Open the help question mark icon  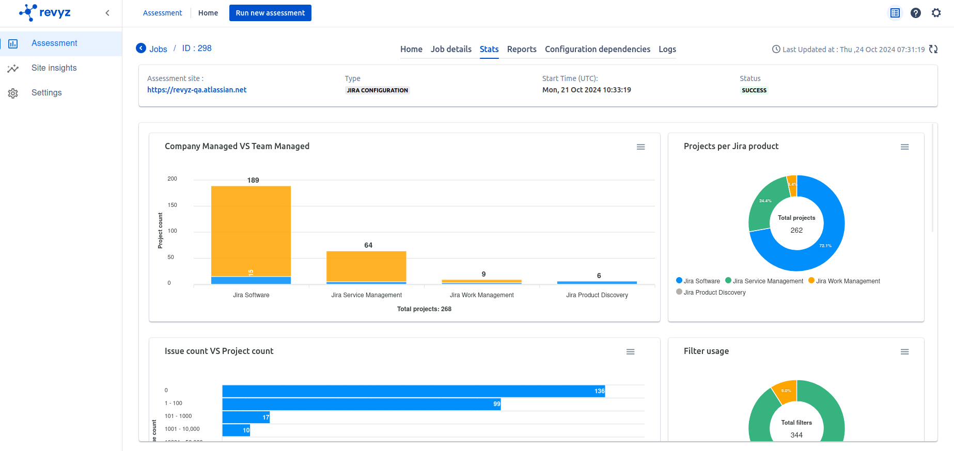pyautogui.click(x=916, y=13)
